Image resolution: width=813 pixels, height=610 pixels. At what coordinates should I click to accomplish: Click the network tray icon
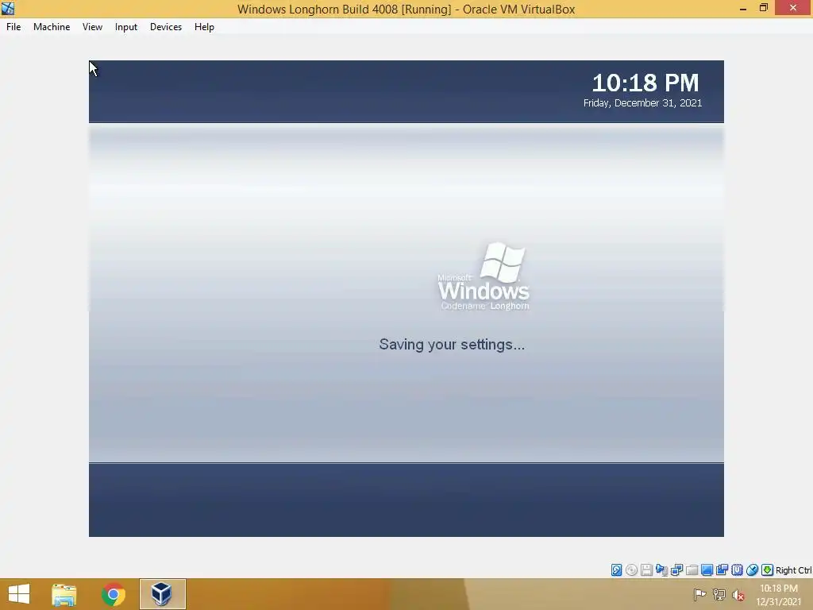pyautogui.click(x=719, y=594)
